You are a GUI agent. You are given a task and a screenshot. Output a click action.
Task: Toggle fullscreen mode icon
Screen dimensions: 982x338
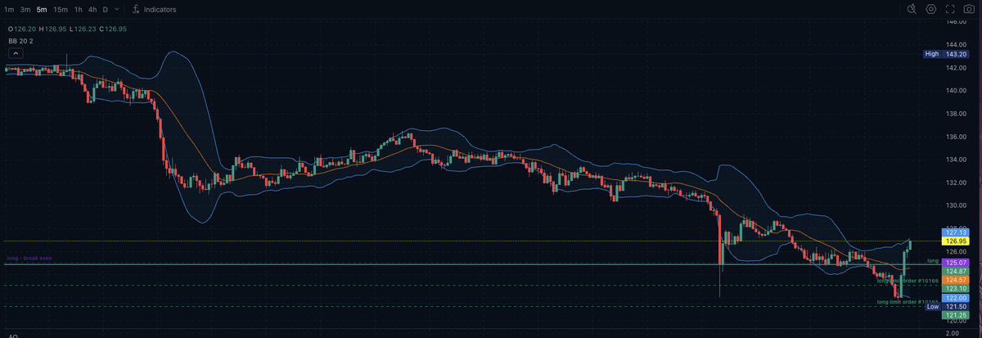tap(950, 9)
